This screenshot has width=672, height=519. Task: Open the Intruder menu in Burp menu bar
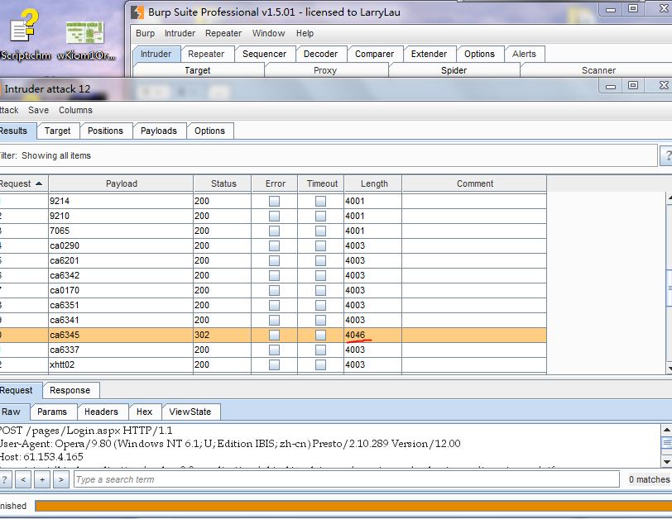click(x=180, y=33)
